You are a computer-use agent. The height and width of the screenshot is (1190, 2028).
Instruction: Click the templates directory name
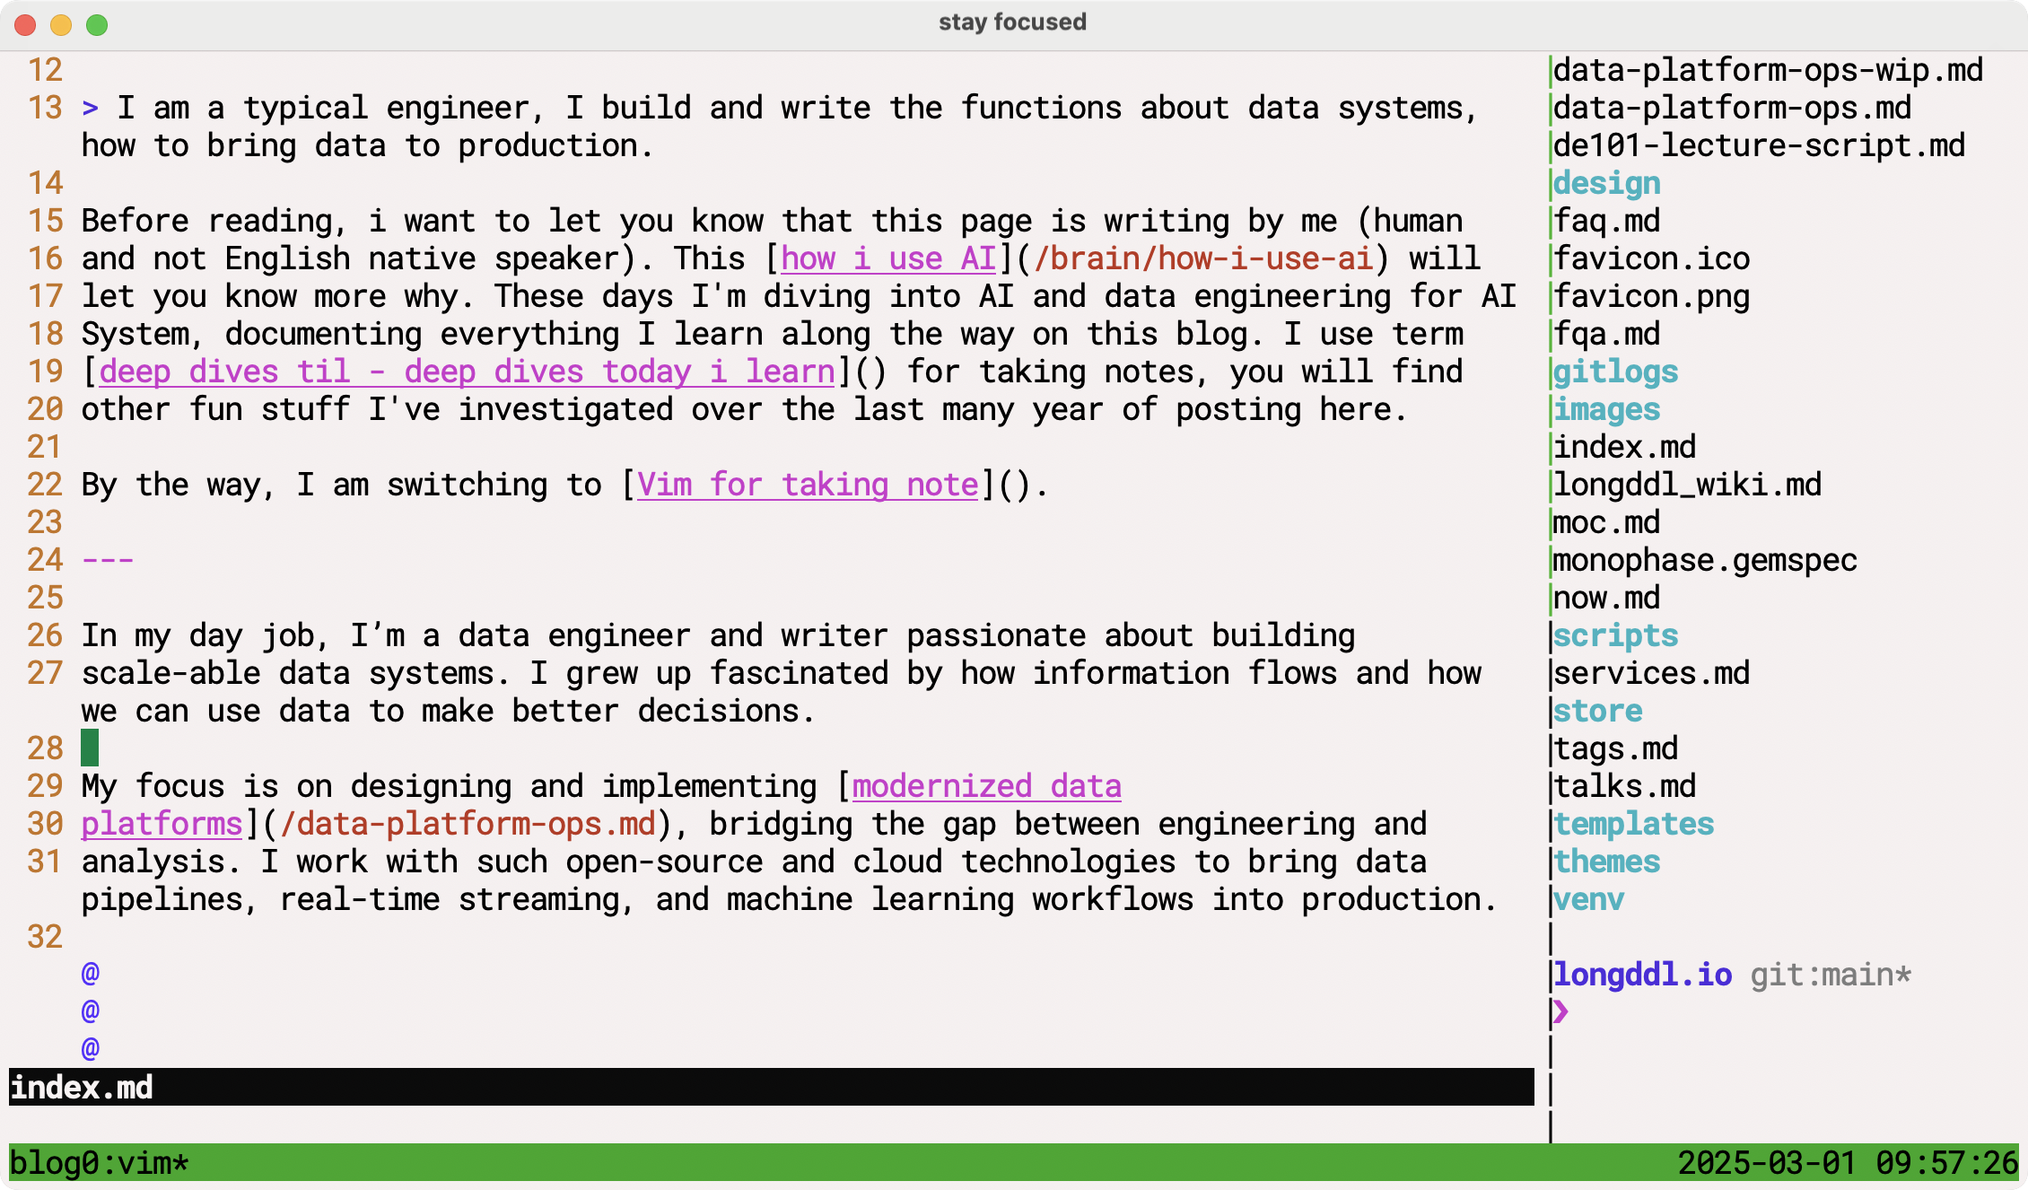point(1633,824)
